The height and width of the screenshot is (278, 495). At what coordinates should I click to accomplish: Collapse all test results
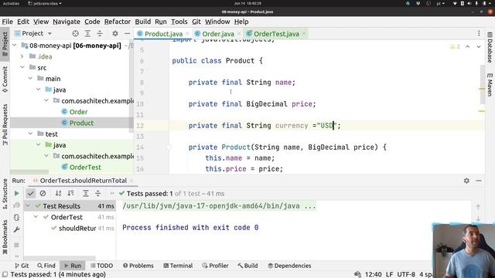[98, 194]
